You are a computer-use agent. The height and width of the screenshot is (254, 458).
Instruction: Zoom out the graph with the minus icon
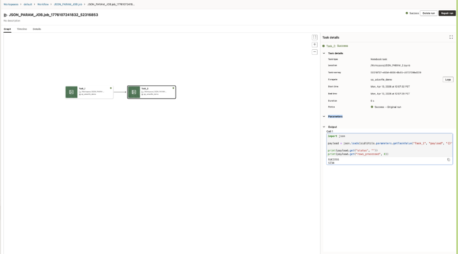click(315, 52)
